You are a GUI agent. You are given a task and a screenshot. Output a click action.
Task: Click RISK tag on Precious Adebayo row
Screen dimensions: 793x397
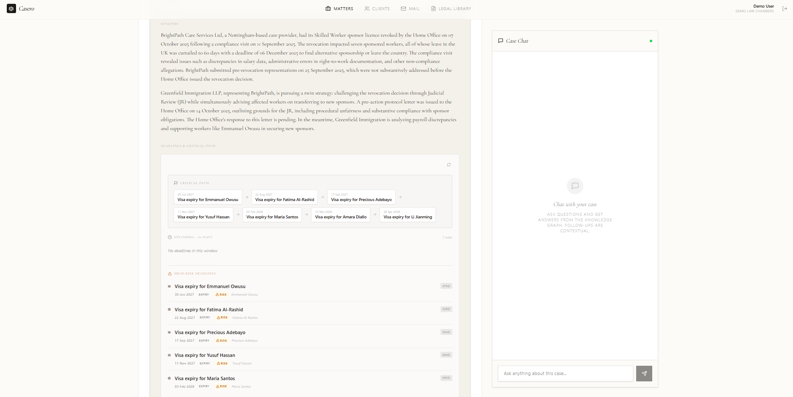pos(221,340)
